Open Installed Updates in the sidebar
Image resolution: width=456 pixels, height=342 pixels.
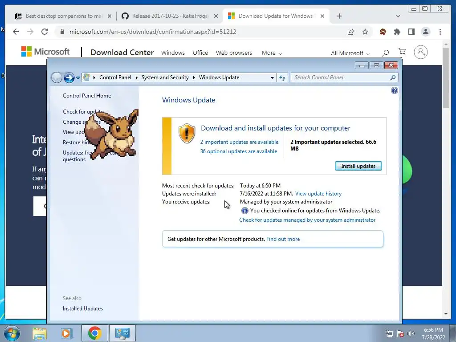pyautogui.click(x=82, y=309)
